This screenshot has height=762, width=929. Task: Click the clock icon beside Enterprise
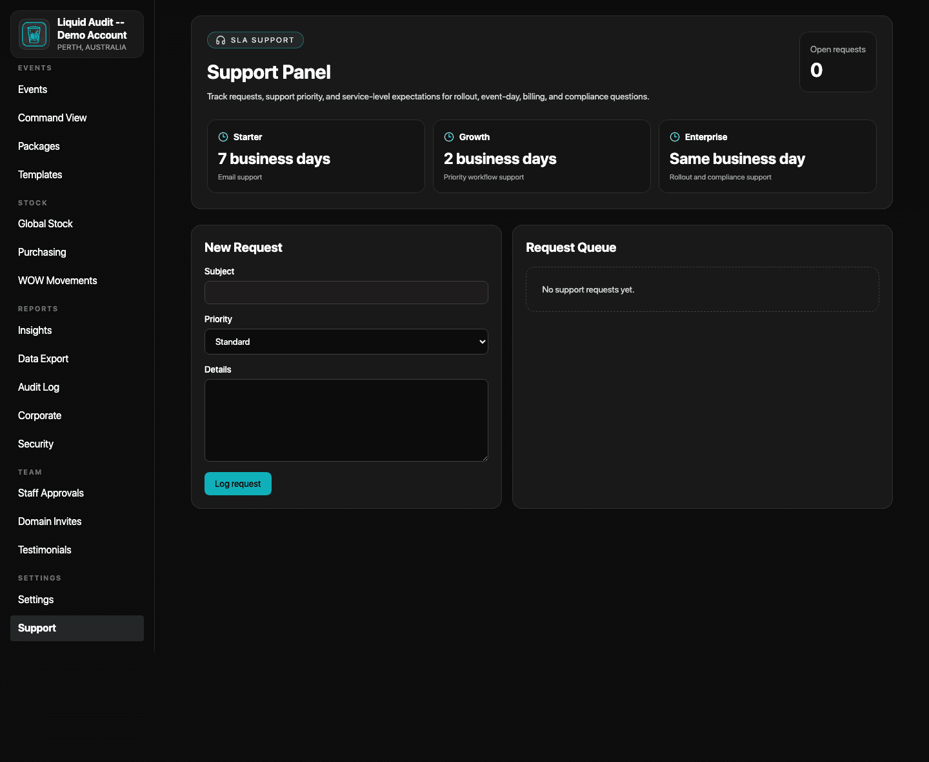[x=675, y=137]
